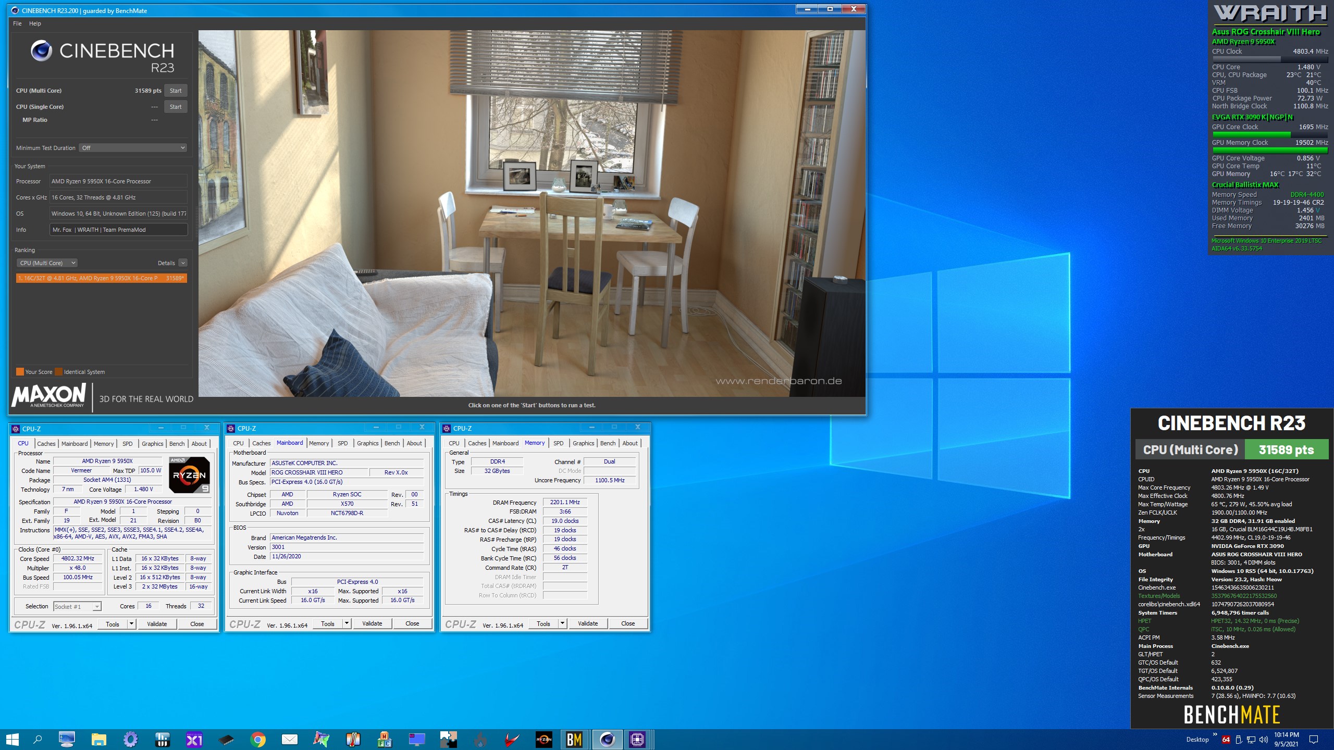Click Validate in the Mainboard CPU-Z window
Image resolution: width=1334 pixels, height=750 pixels.
372,623
